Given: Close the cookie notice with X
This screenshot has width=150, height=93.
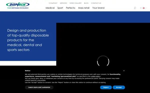Looking at the screenshot, I should 124,71.
